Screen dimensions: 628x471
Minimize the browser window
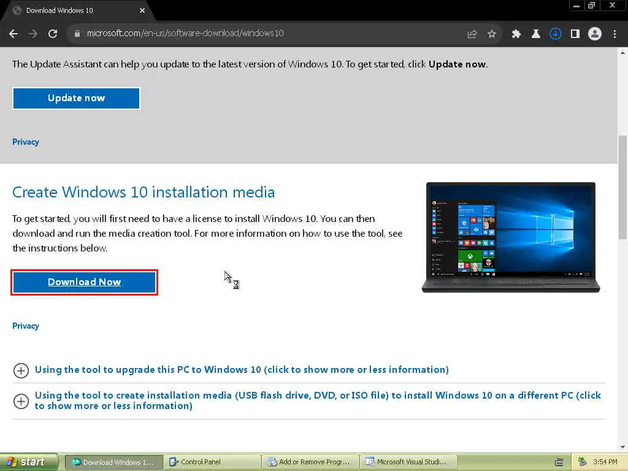576,6
